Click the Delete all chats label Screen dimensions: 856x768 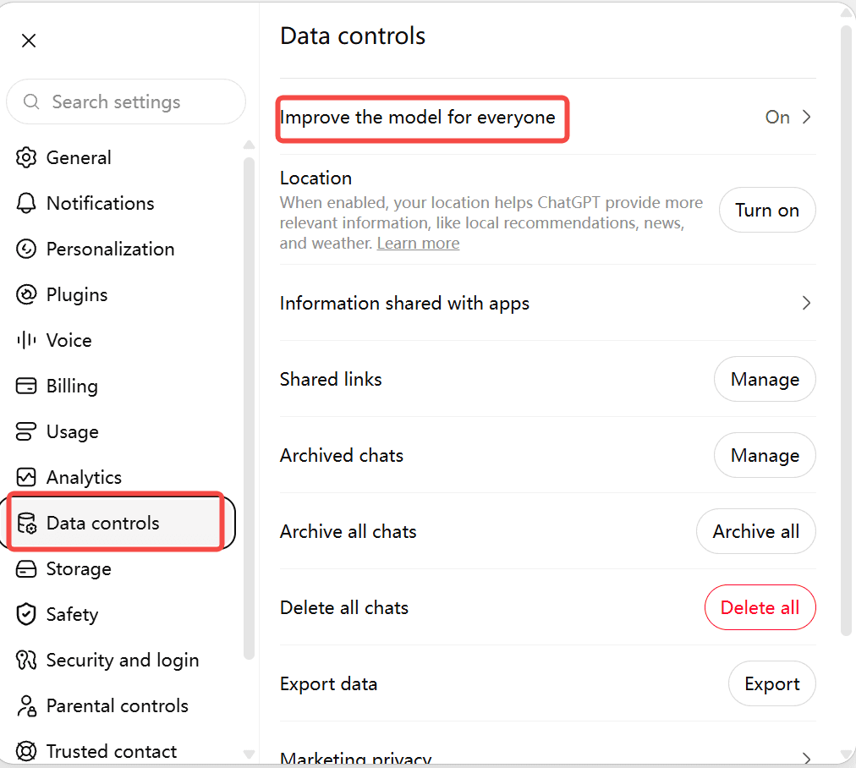pos(344,607)
